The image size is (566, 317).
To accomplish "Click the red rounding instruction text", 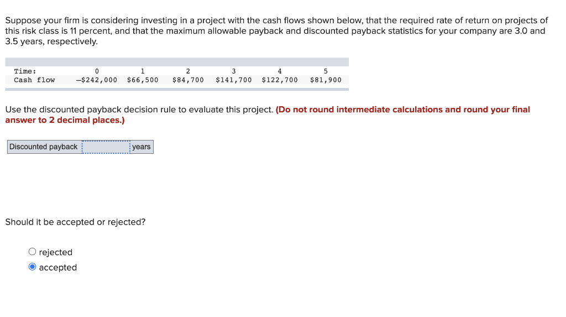I will (x=268, y=115).
